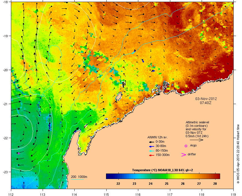The width and height of the screenshot is (242, 196).
Task: Click the blue 30-80m legend arrow
Action: [152, 146]
